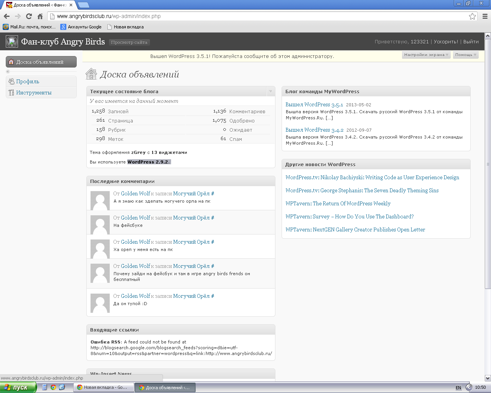Viewport: 491px width, 393px height.
Task: Open the Аккаунты Google bookmark
Action: (x=81, y=27)
